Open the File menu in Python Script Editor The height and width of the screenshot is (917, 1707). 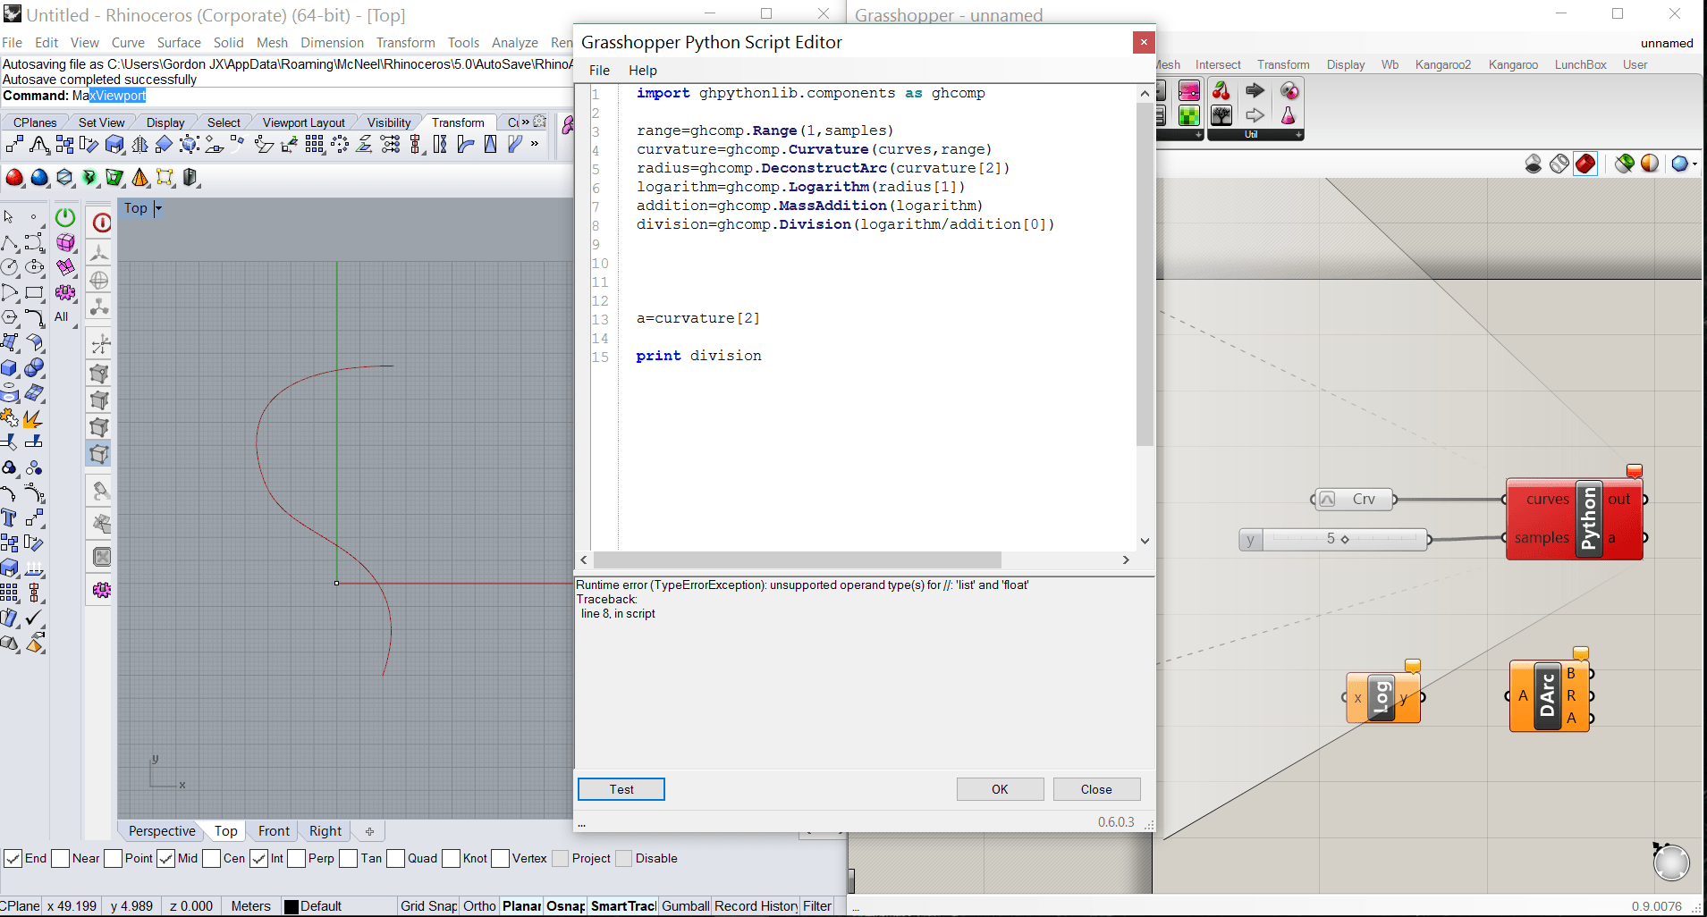pos(599,70)
